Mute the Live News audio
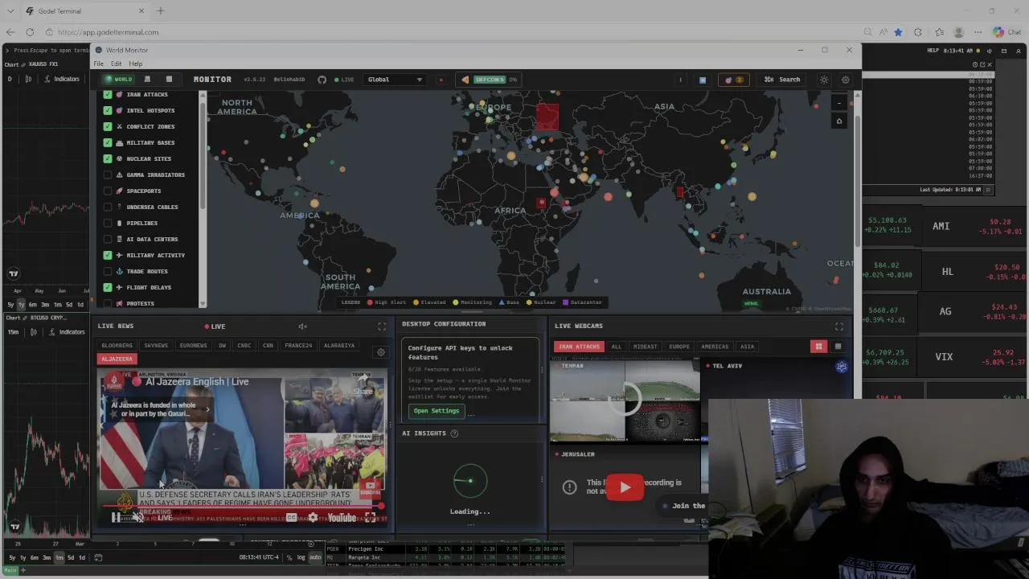Image resolution: width=1029 pixels, height=579 pixels. click(x=302, y=326)
